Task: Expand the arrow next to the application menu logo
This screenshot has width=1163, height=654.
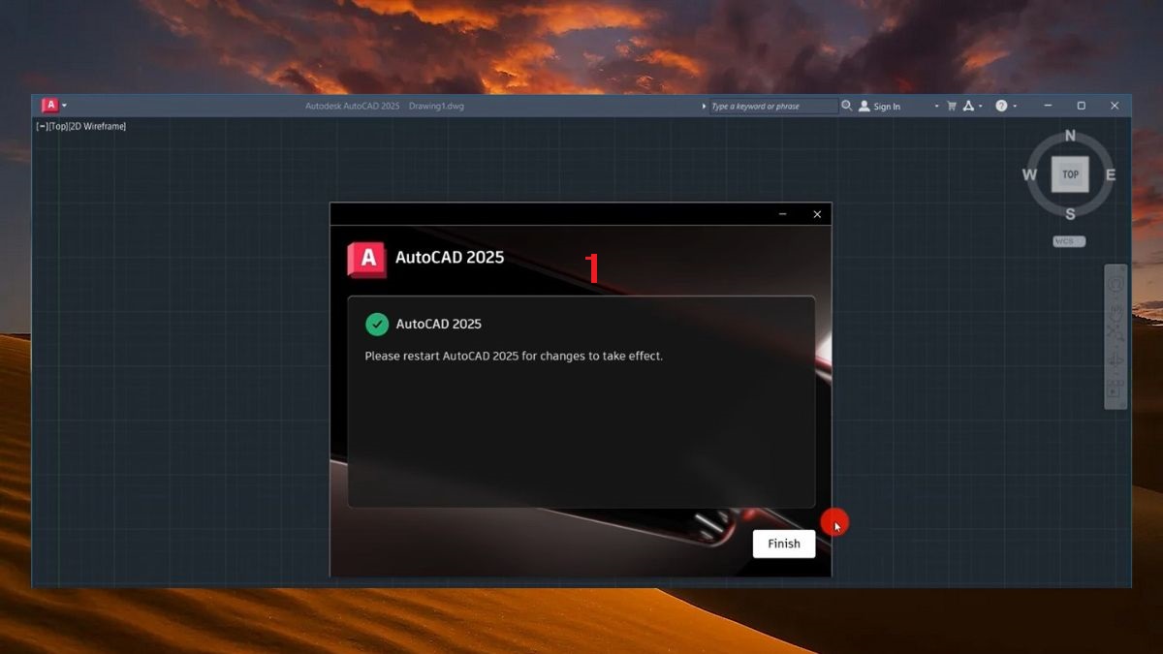Action: pyautogui.click(x=64, y=106)
